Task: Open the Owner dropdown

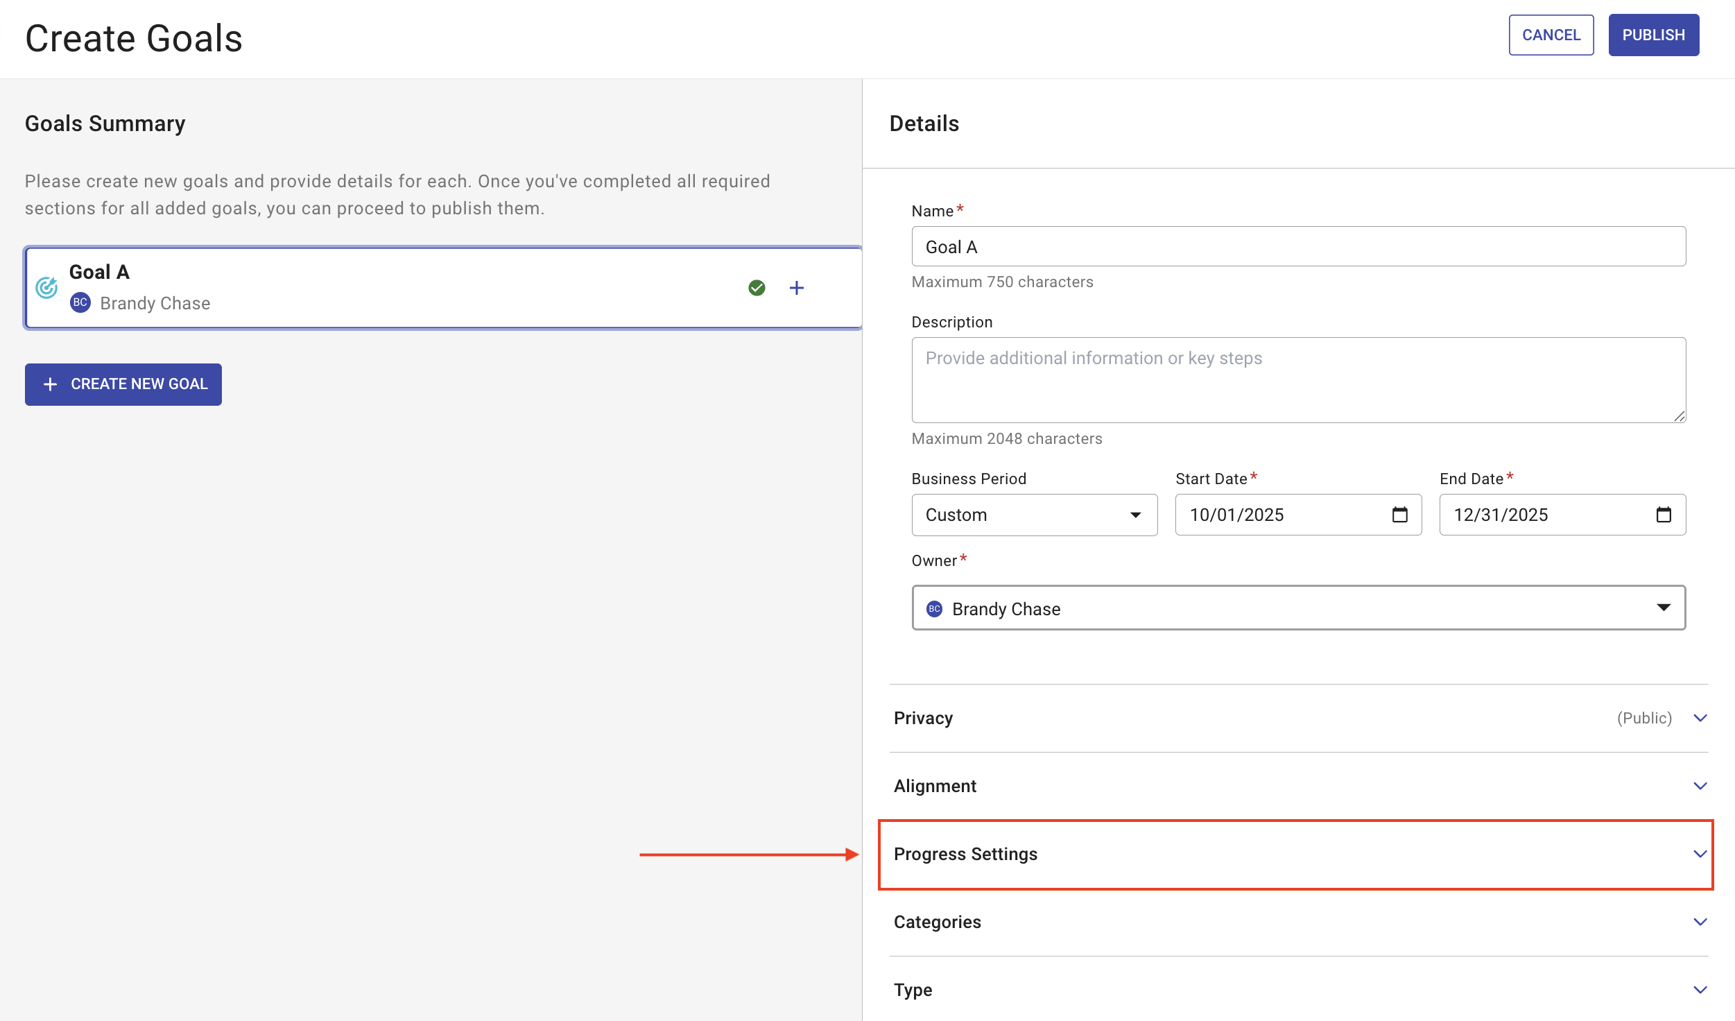Action: pyautogui.click(x=1664, y=608)
